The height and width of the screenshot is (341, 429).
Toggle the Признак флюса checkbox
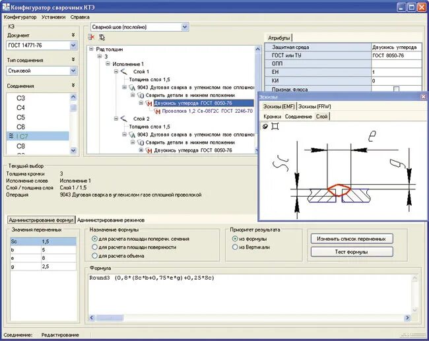coord(396,89)
